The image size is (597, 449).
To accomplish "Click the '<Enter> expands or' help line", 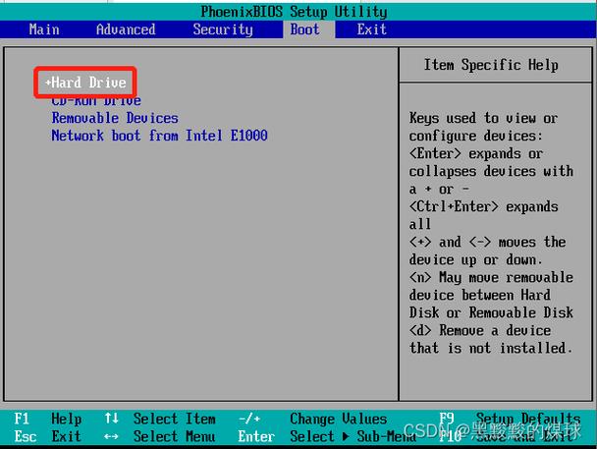I will tap(476, 154).
